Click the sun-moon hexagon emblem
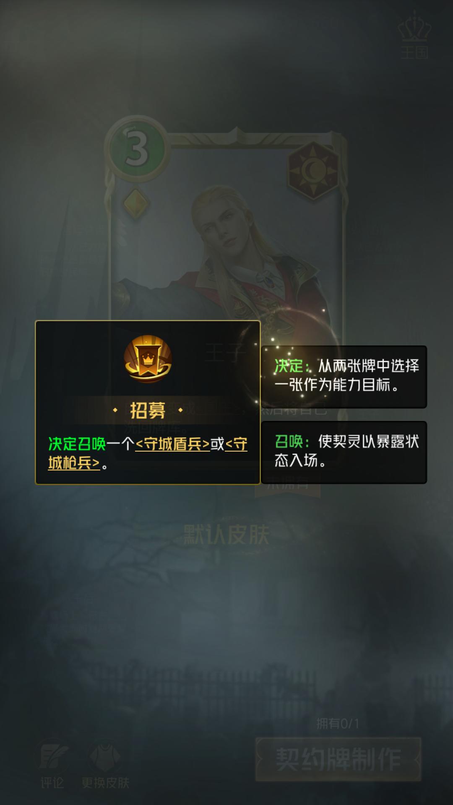453x805 pixels. point(312,171)
